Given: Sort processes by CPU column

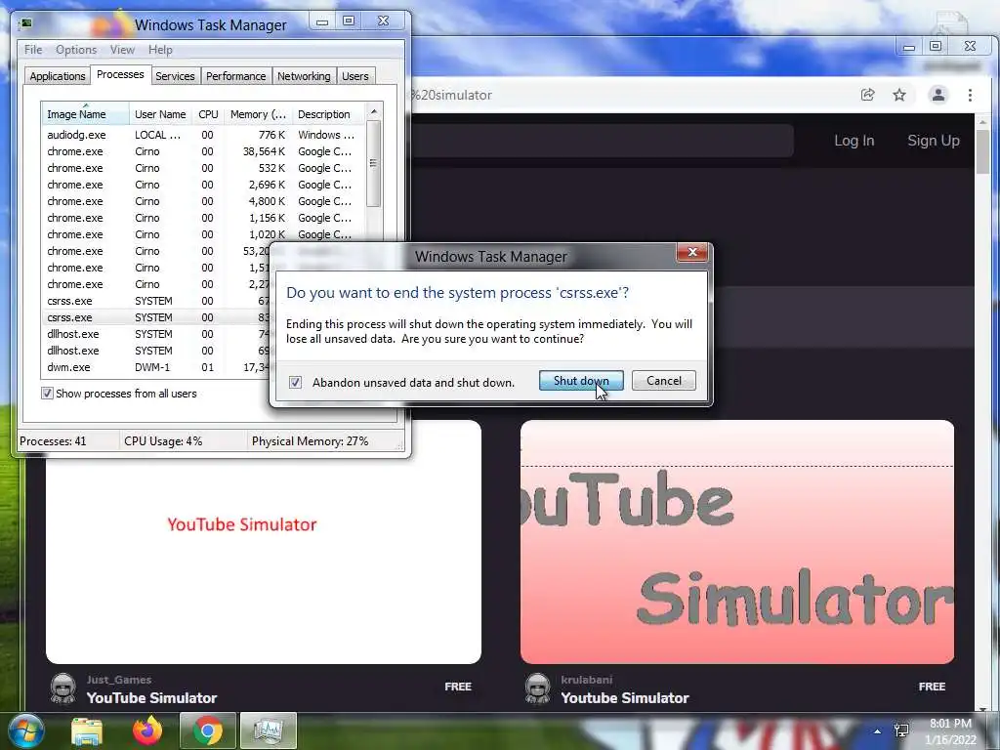Looking at the screenshot, I should 208,114.
